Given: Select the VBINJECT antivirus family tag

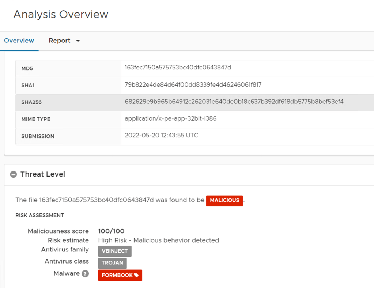Looking at the screenshot, I should click(x=114, y=251).
